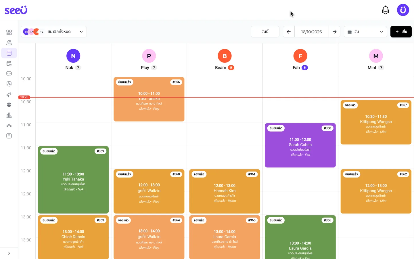Viewport: 414px width, 259px height.
Task: Open the customers contact icon
Action: tap(9, 84)
